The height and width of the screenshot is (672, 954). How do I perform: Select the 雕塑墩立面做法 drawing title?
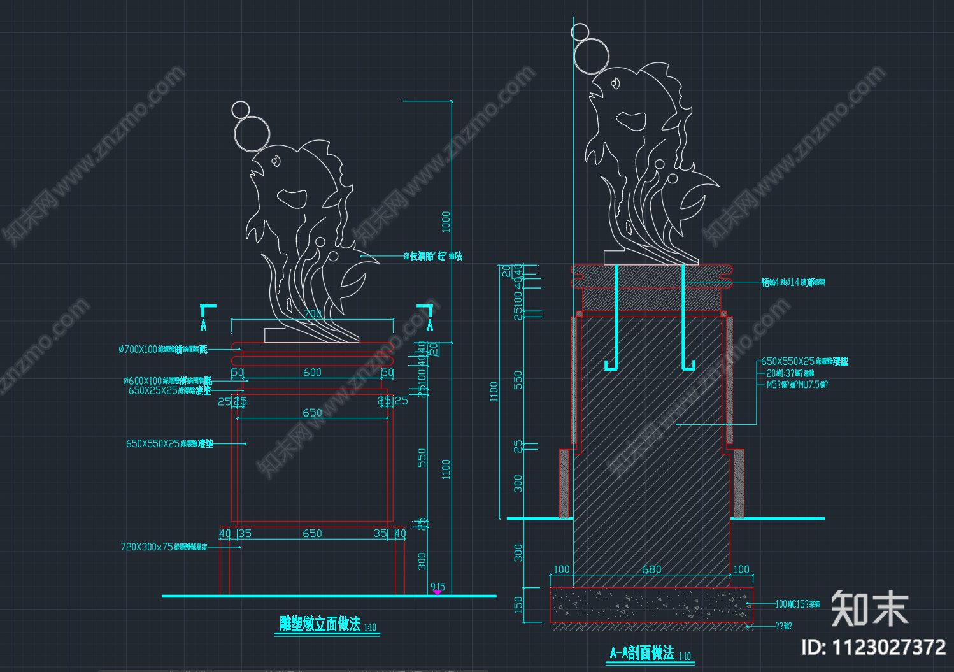tap(320, 624)
